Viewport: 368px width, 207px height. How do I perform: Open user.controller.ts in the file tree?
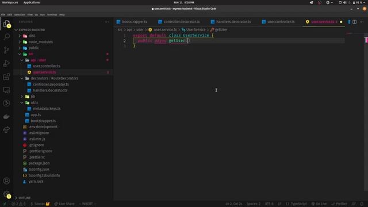click(47, 66)
